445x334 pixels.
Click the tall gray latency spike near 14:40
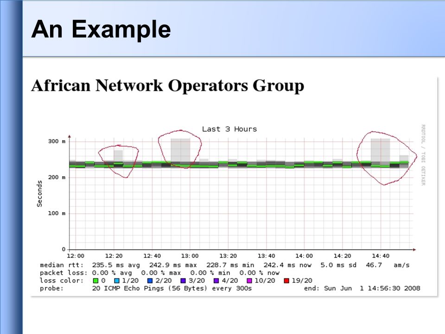(x=381, y=150)
